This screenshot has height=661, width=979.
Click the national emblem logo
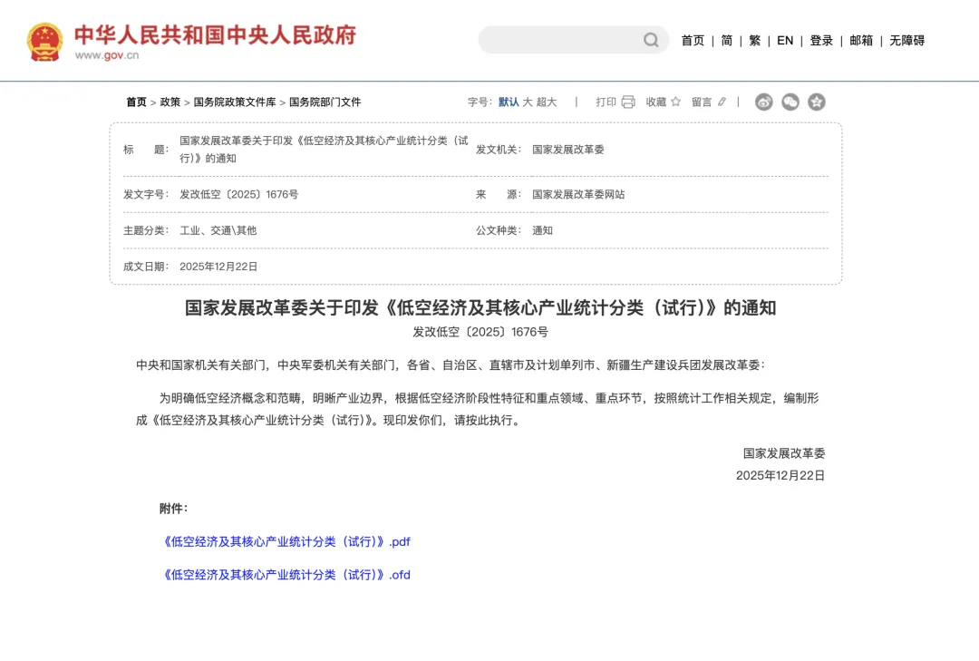point(44,40)
